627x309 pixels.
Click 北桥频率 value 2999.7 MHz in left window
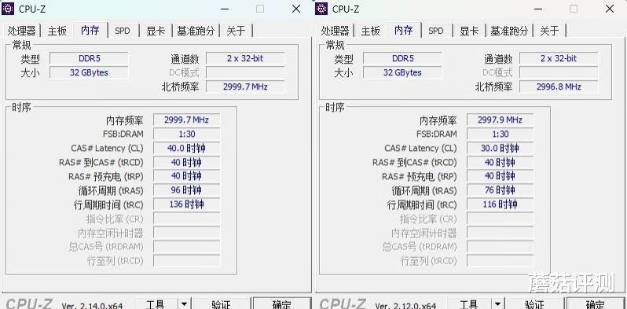click(x=245, y=86)
